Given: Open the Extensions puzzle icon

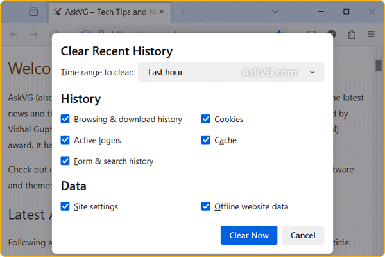Looking at the screenshot, I should [352, 34].
